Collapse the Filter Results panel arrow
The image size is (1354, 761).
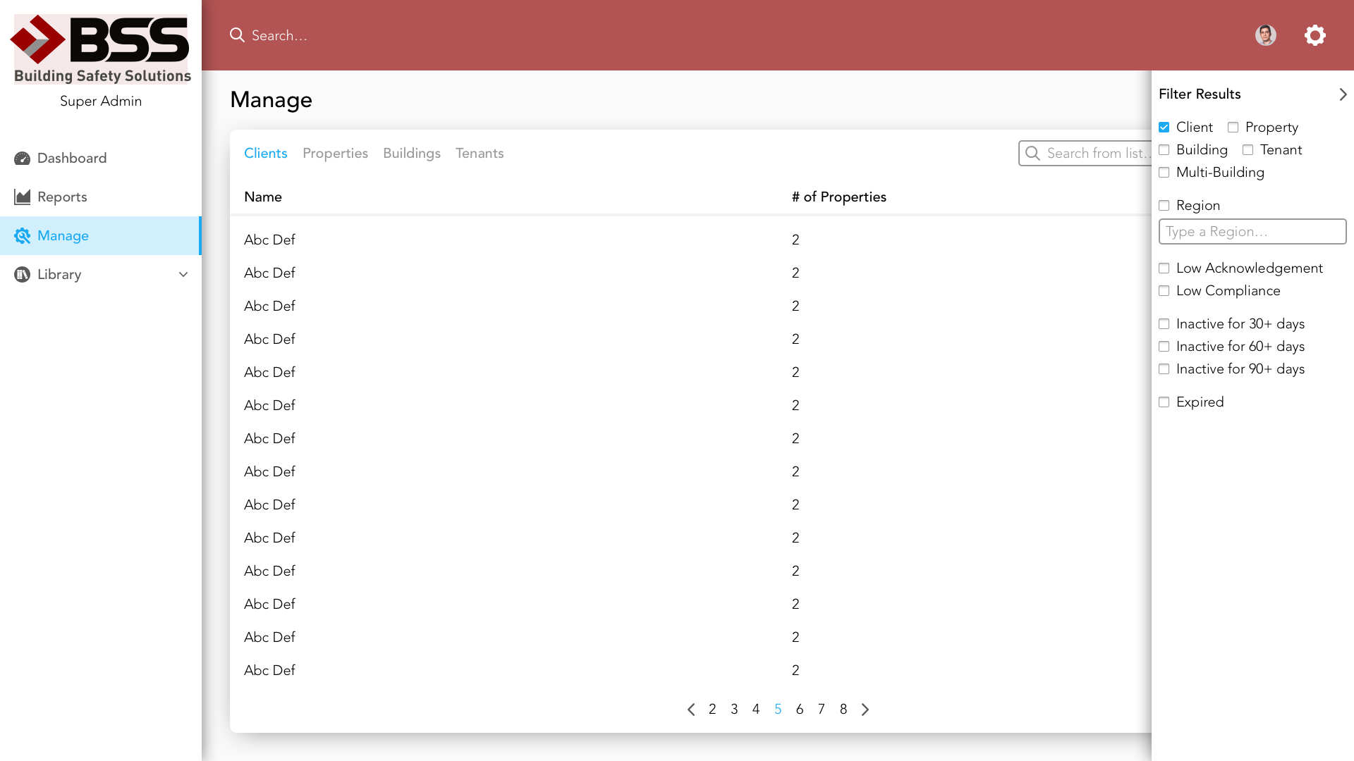[1343, 94]
